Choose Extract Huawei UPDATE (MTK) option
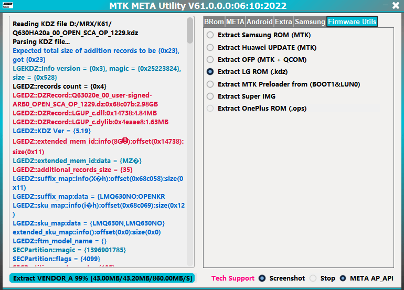404x290 pixels. (262, 47)
